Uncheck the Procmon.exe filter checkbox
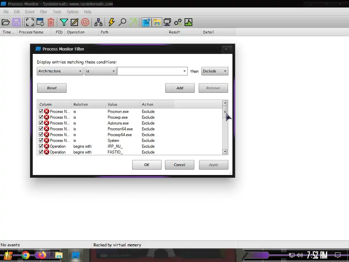Screen dimensions: 349x262 pos(41,111)
